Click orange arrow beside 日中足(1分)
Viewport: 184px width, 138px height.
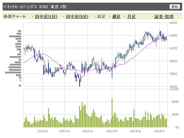point(33,17)
